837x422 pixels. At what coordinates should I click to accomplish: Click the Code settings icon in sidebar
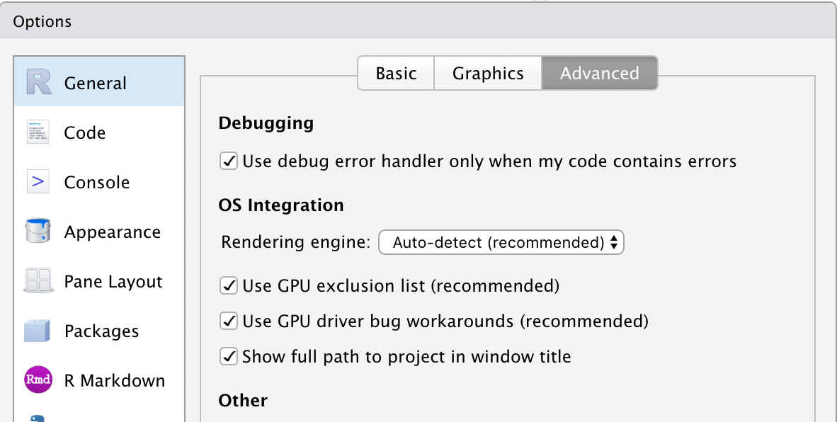pyautogui.click(x=38, y=132)
